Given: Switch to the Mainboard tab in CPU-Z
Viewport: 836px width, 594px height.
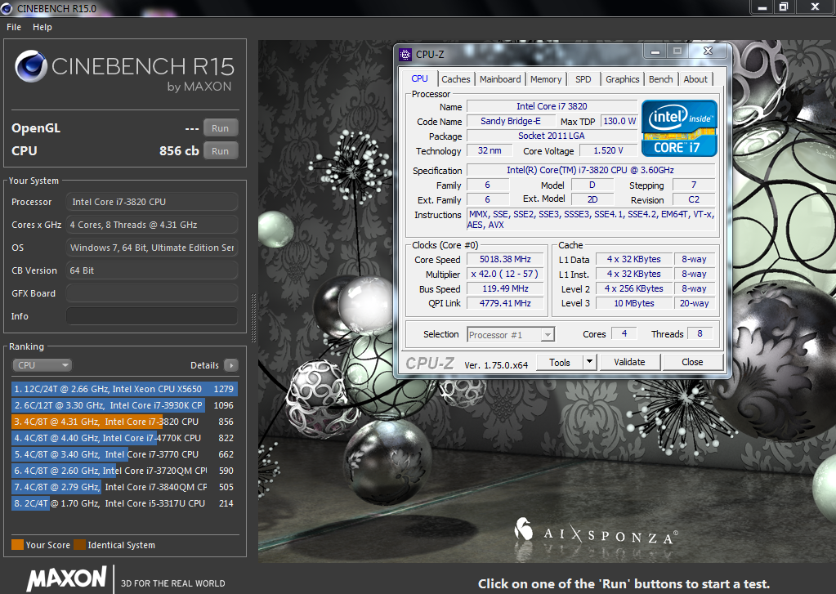Looking at the screenshot, I should (x=500, y=79).
